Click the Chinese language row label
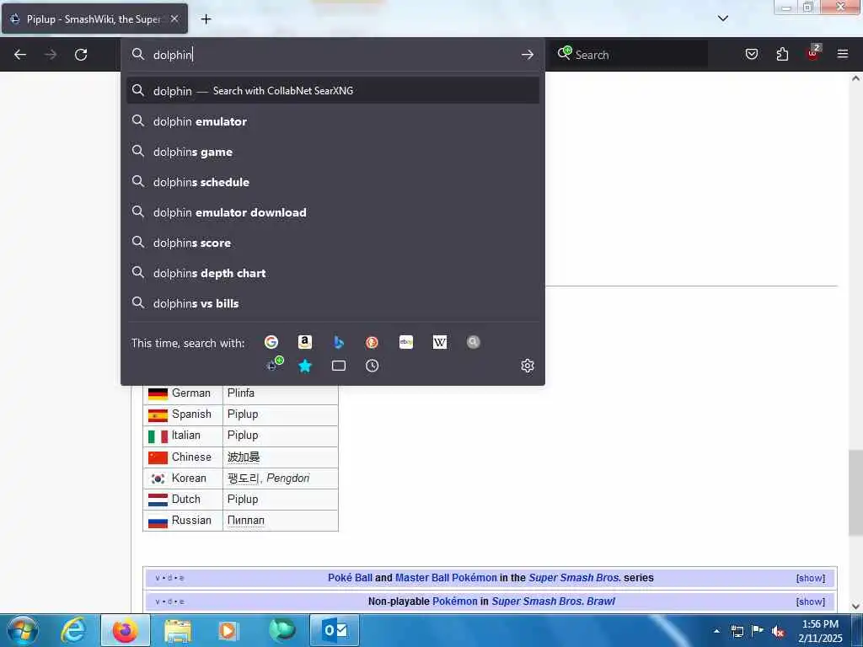 pos(191,457)
